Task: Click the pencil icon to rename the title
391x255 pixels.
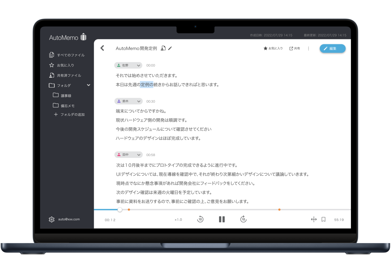Action: pyautogui.click(x=170, y=48)
